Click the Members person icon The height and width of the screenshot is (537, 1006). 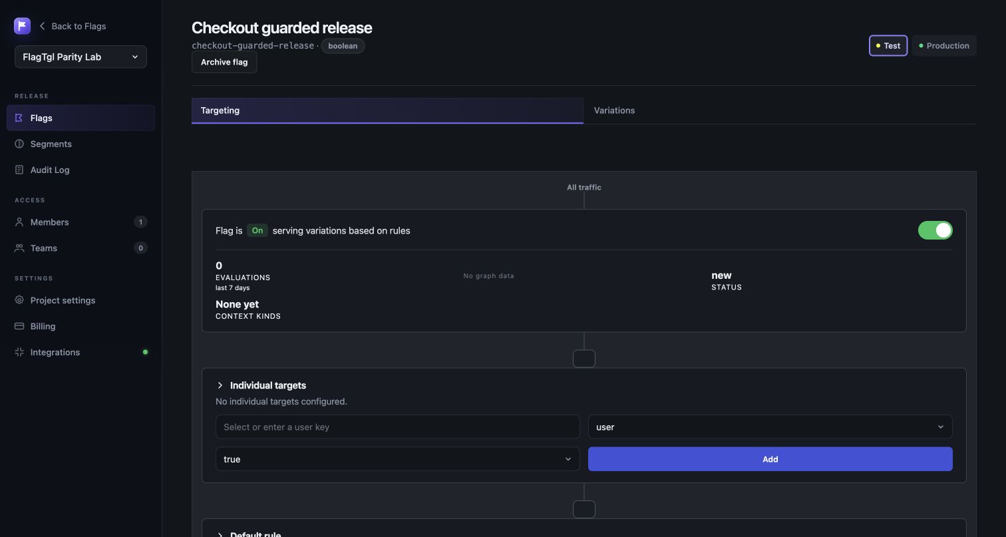19,222
